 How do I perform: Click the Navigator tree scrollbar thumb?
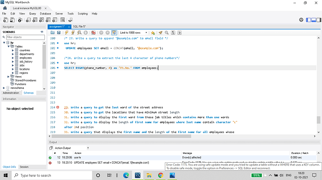[44, 57]
